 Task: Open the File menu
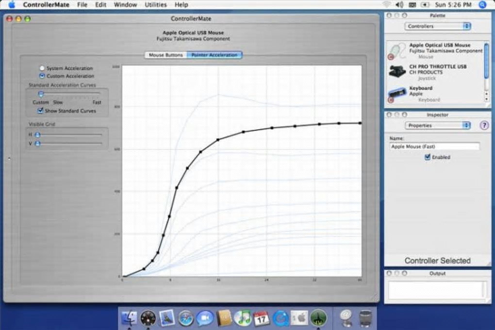(82, 5)
